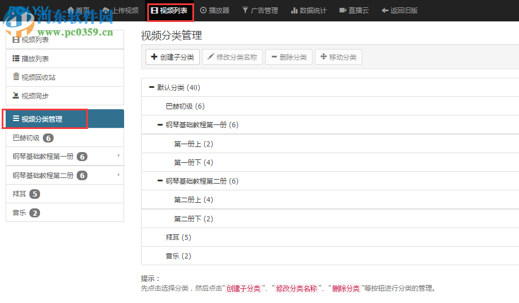Image resolution: width=519 pixels, height=303 pixels.
Task: Click the plus icon on 创建子分类
Action: [154, 56]
